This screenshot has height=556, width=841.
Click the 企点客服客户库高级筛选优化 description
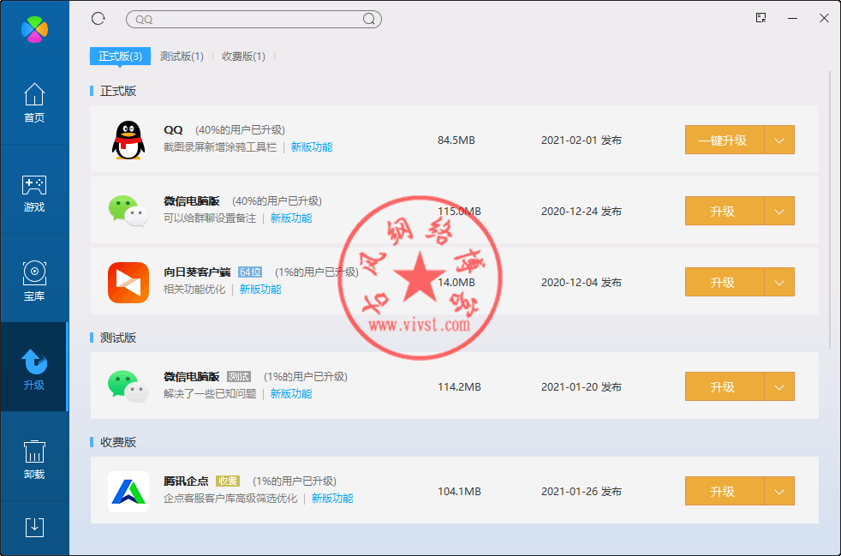(x=230, y=499)
